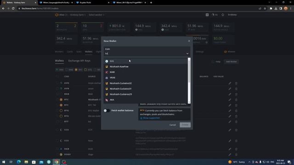Tick checkbox for BTT wallet row
The image size is (294, 165).
[57, 121]
